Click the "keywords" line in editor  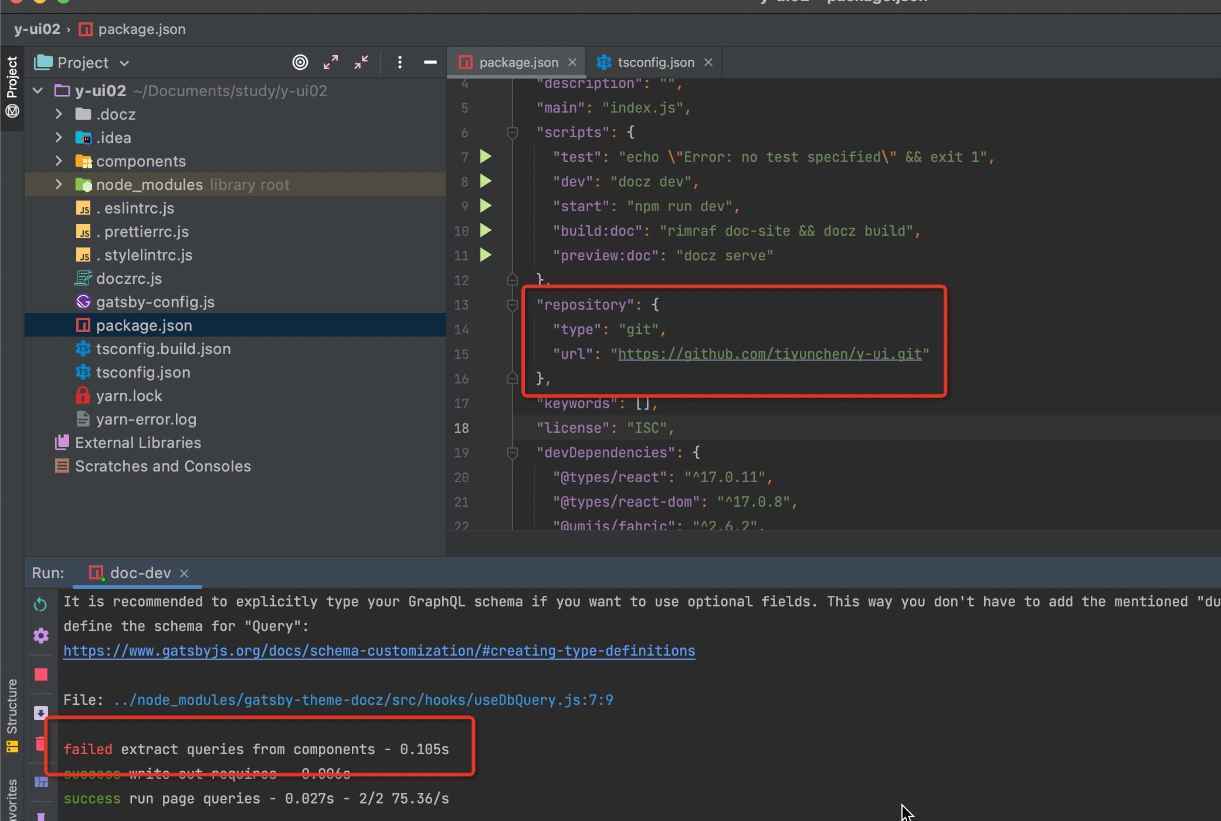point(597,403)
